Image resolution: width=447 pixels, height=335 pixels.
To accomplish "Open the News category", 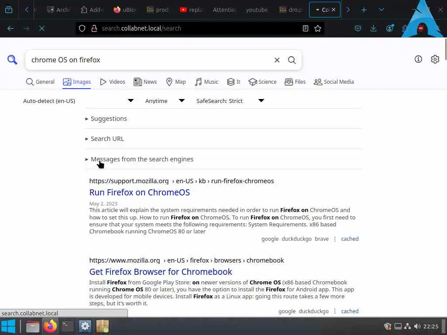I will coord(145,82).
